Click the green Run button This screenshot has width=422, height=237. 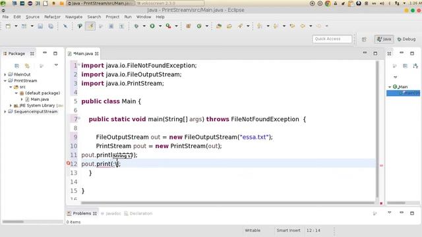click(x=152, y=26)
